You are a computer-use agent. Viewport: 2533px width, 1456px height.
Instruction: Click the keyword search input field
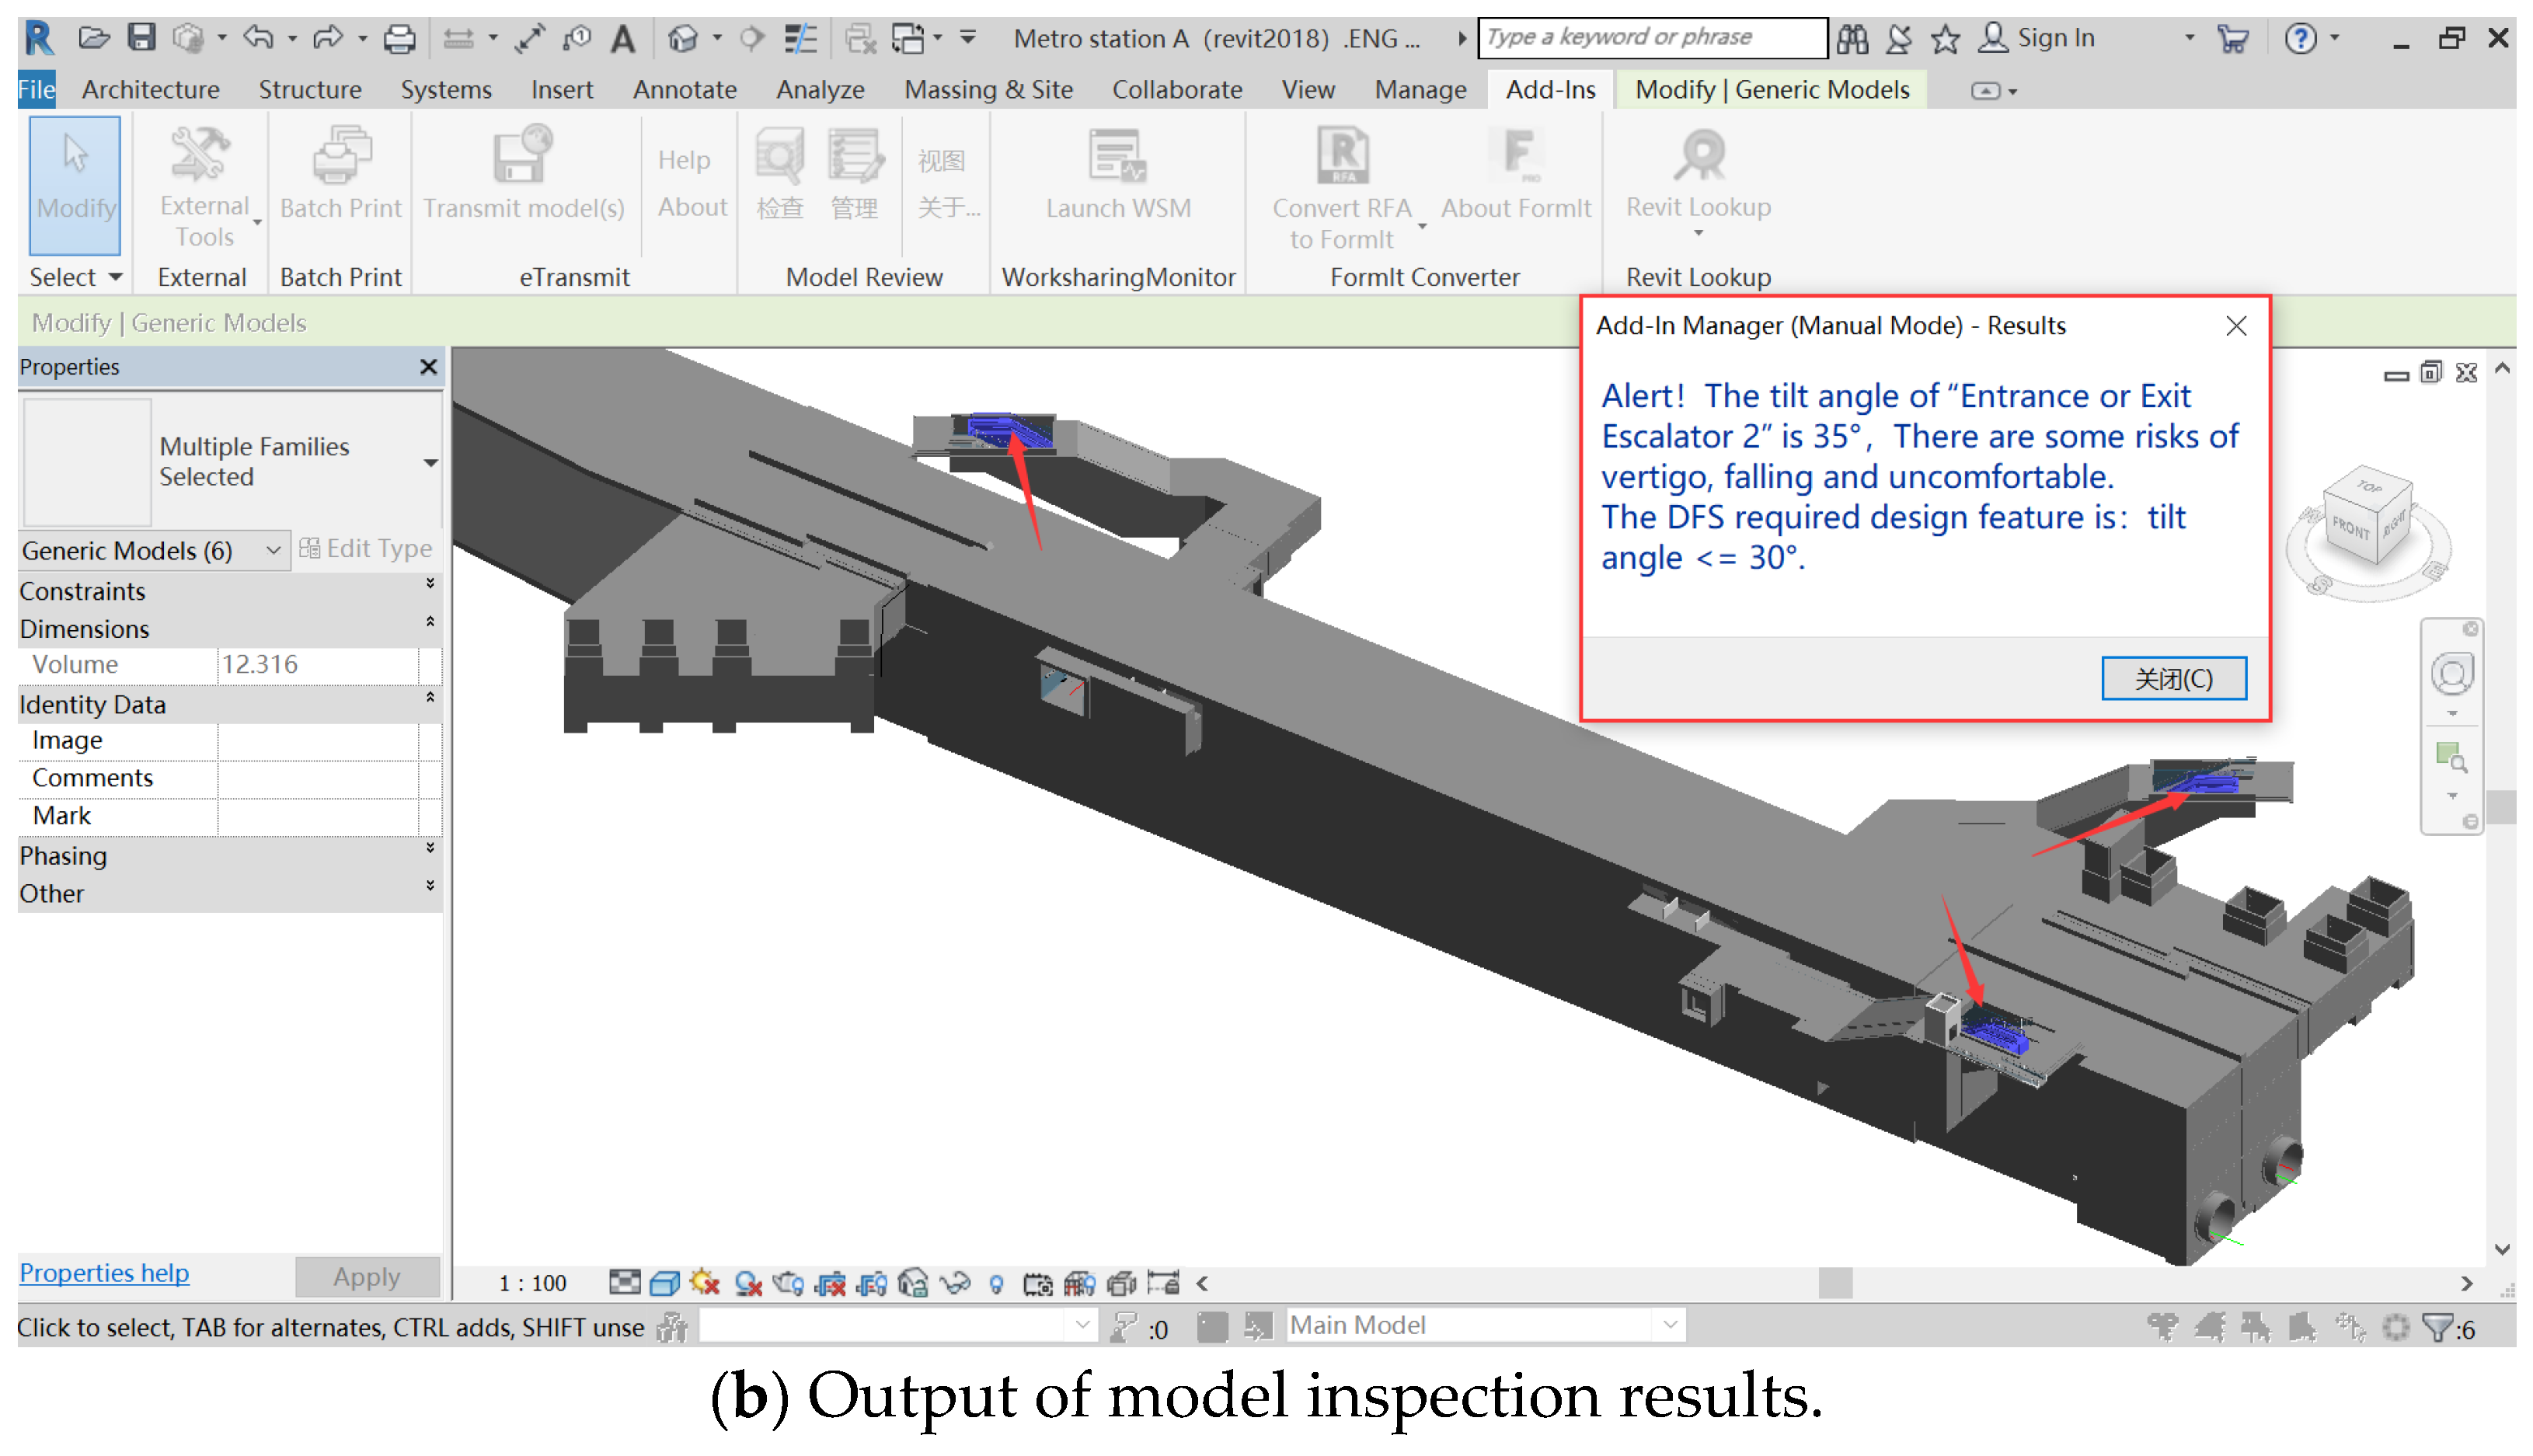pos(1651,38)
